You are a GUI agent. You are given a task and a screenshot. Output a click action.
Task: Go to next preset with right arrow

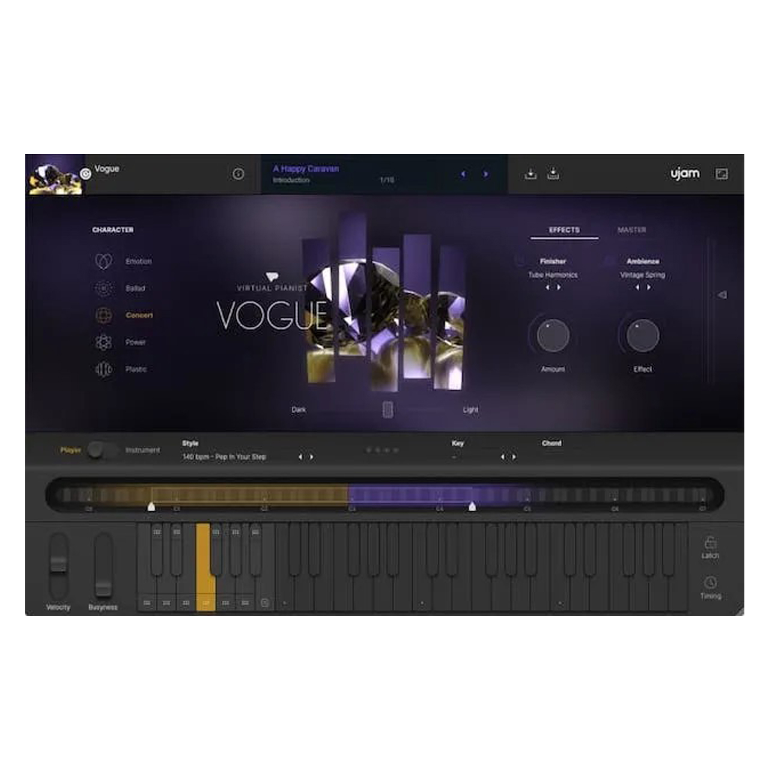point(485,174)
